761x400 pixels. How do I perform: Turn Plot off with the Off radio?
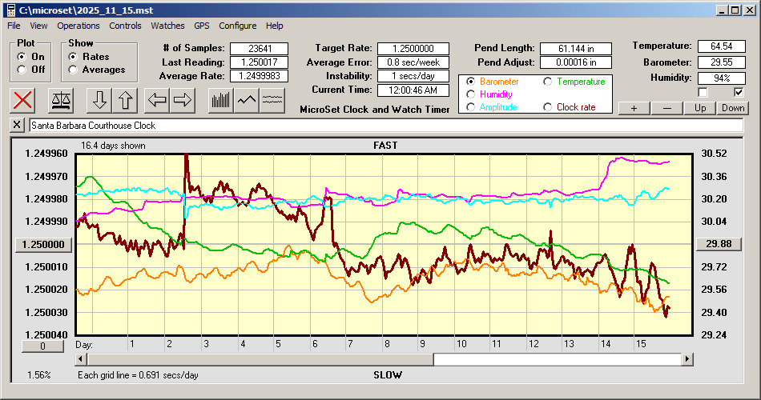[x=22, y=70]
